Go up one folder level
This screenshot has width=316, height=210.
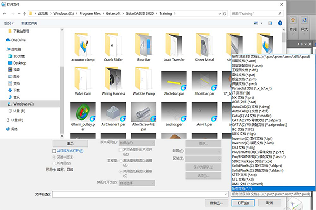pyautogui.click(x=24, y=14)
